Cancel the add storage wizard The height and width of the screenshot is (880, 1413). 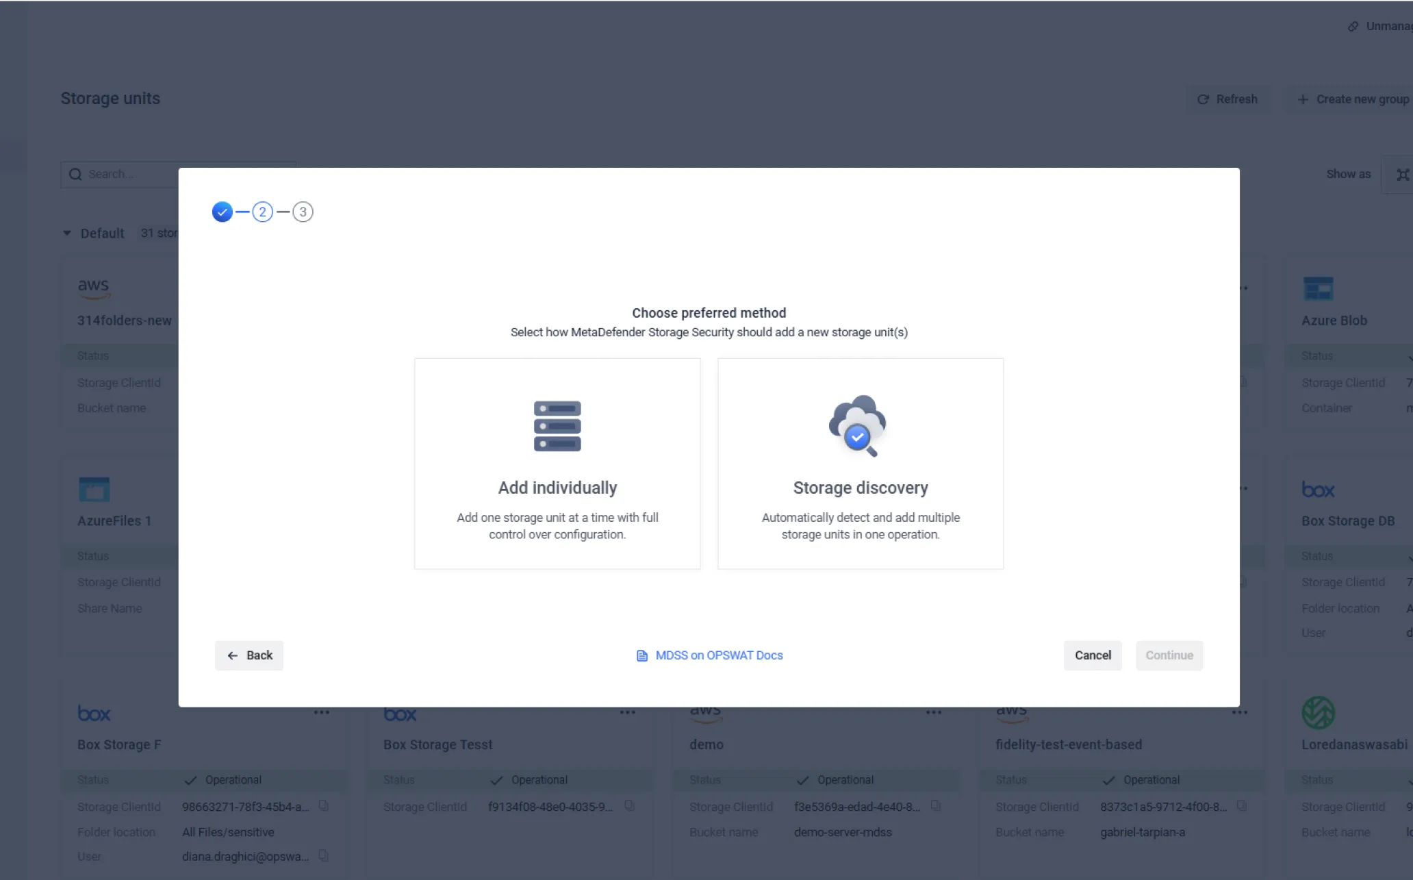click(x=1093, y=655)
